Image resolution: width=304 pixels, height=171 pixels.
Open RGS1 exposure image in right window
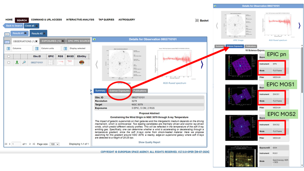pos(242,156)
